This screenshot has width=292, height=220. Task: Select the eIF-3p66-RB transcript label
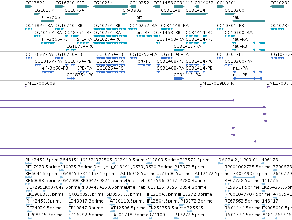pyautogui.click(x=54, y=39)
